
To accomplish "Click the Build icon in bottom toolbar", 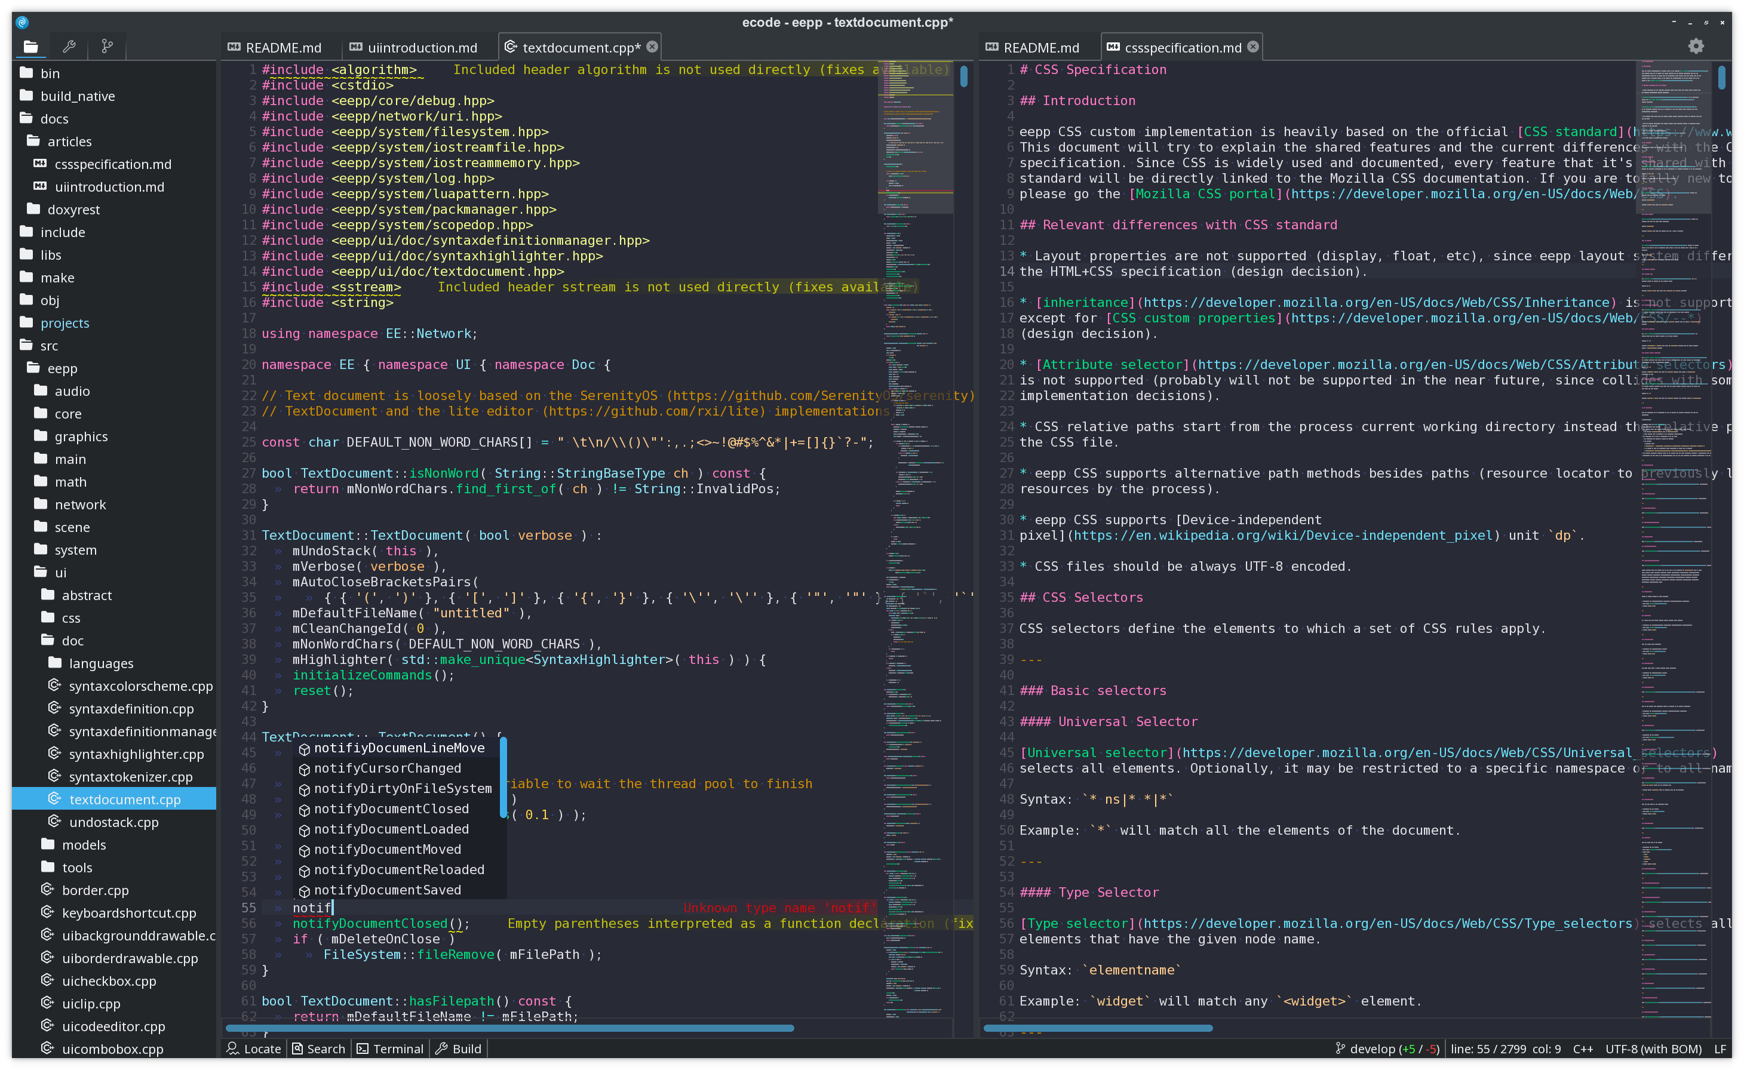I will tap(462, 1047).
